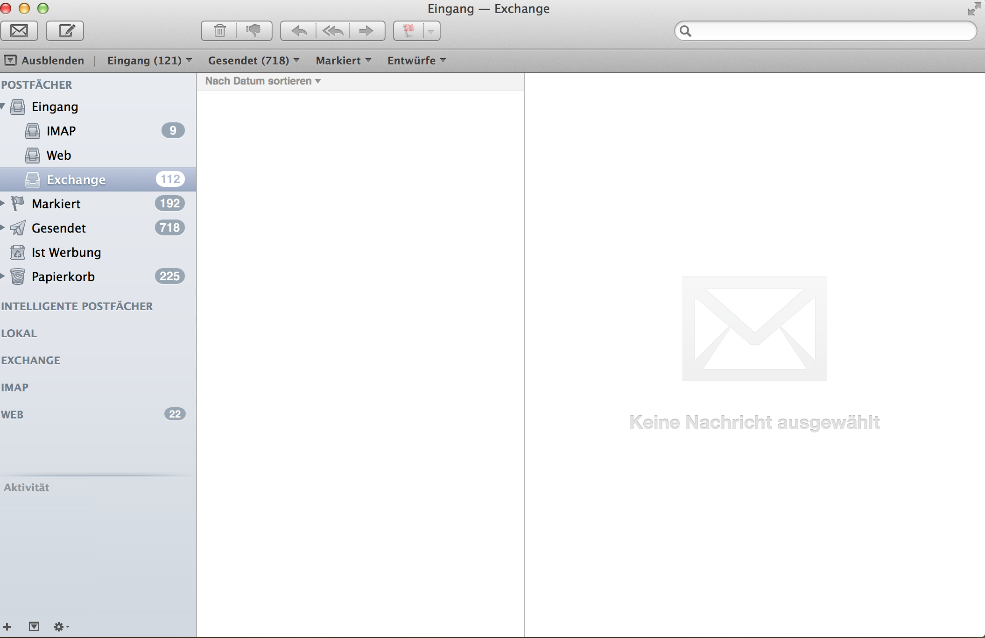Image resolution: width=985 pixels, height=638 pixels.
Task: Mark message as junk with thumbs-down
Action: click(254, 31)
